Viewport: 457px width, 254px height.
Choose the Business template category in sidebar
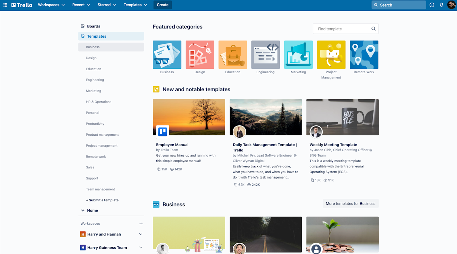click(x=111, y=47)
